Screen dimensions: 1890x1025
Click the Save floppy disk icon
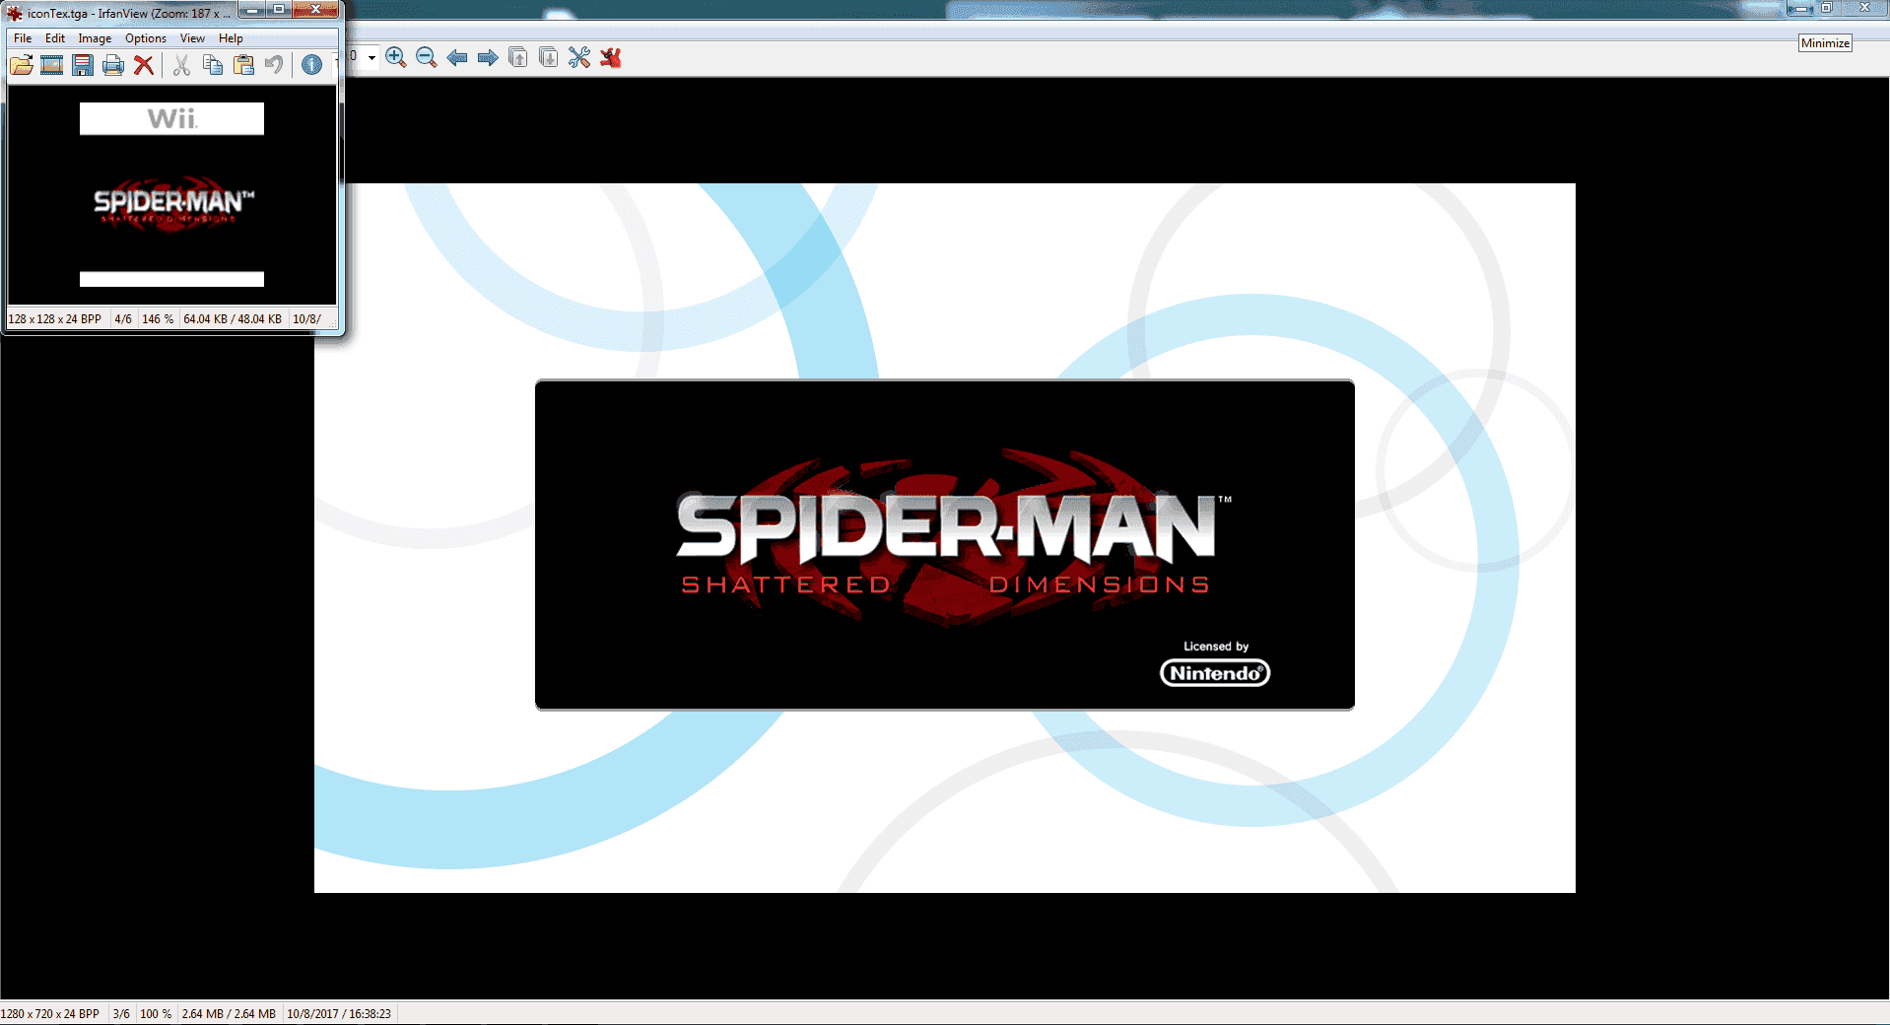83,65
